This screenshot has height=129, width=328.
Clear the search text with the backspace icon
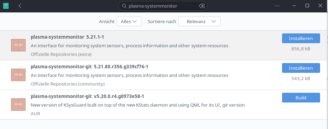point(201,6)
